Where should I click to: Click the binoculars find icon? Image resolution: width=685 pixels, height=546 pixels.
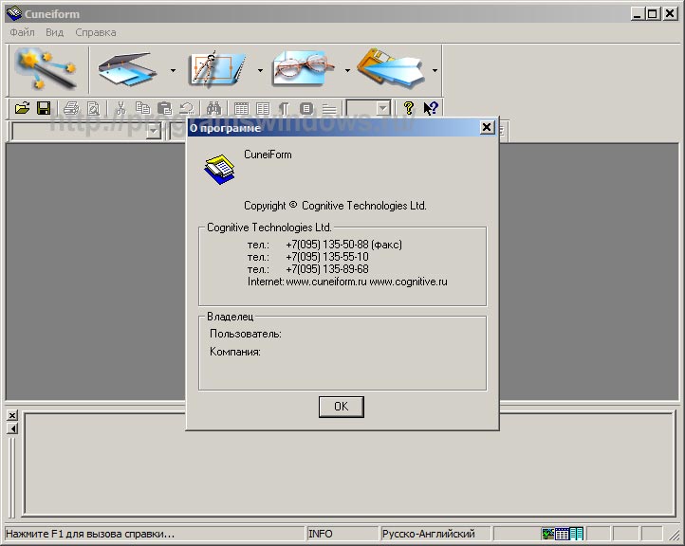pos(213,109)
